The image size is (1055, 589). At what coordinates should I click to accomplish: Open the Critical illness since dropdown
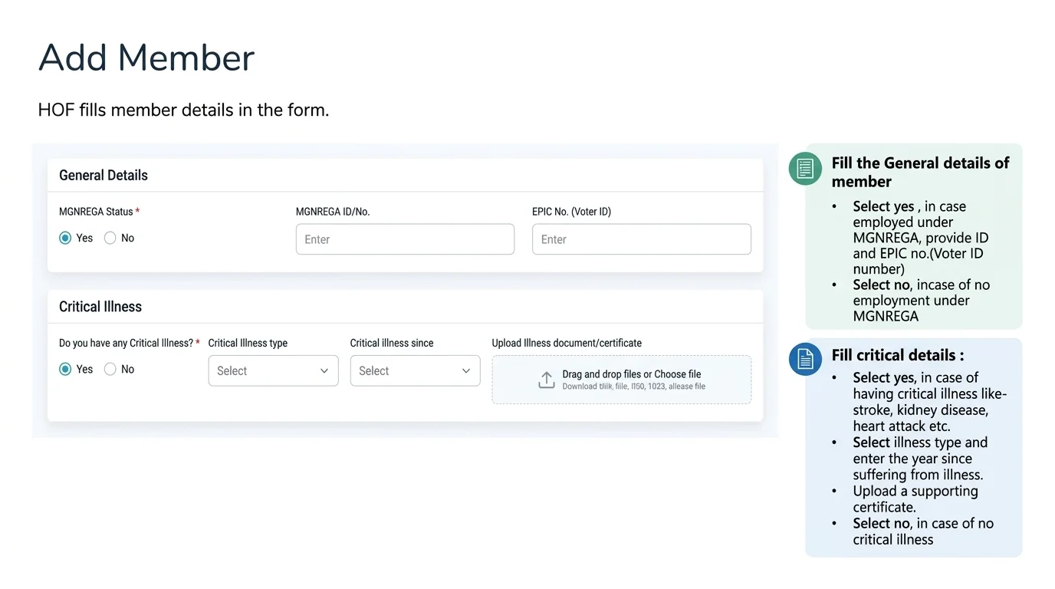click(415, 370)
